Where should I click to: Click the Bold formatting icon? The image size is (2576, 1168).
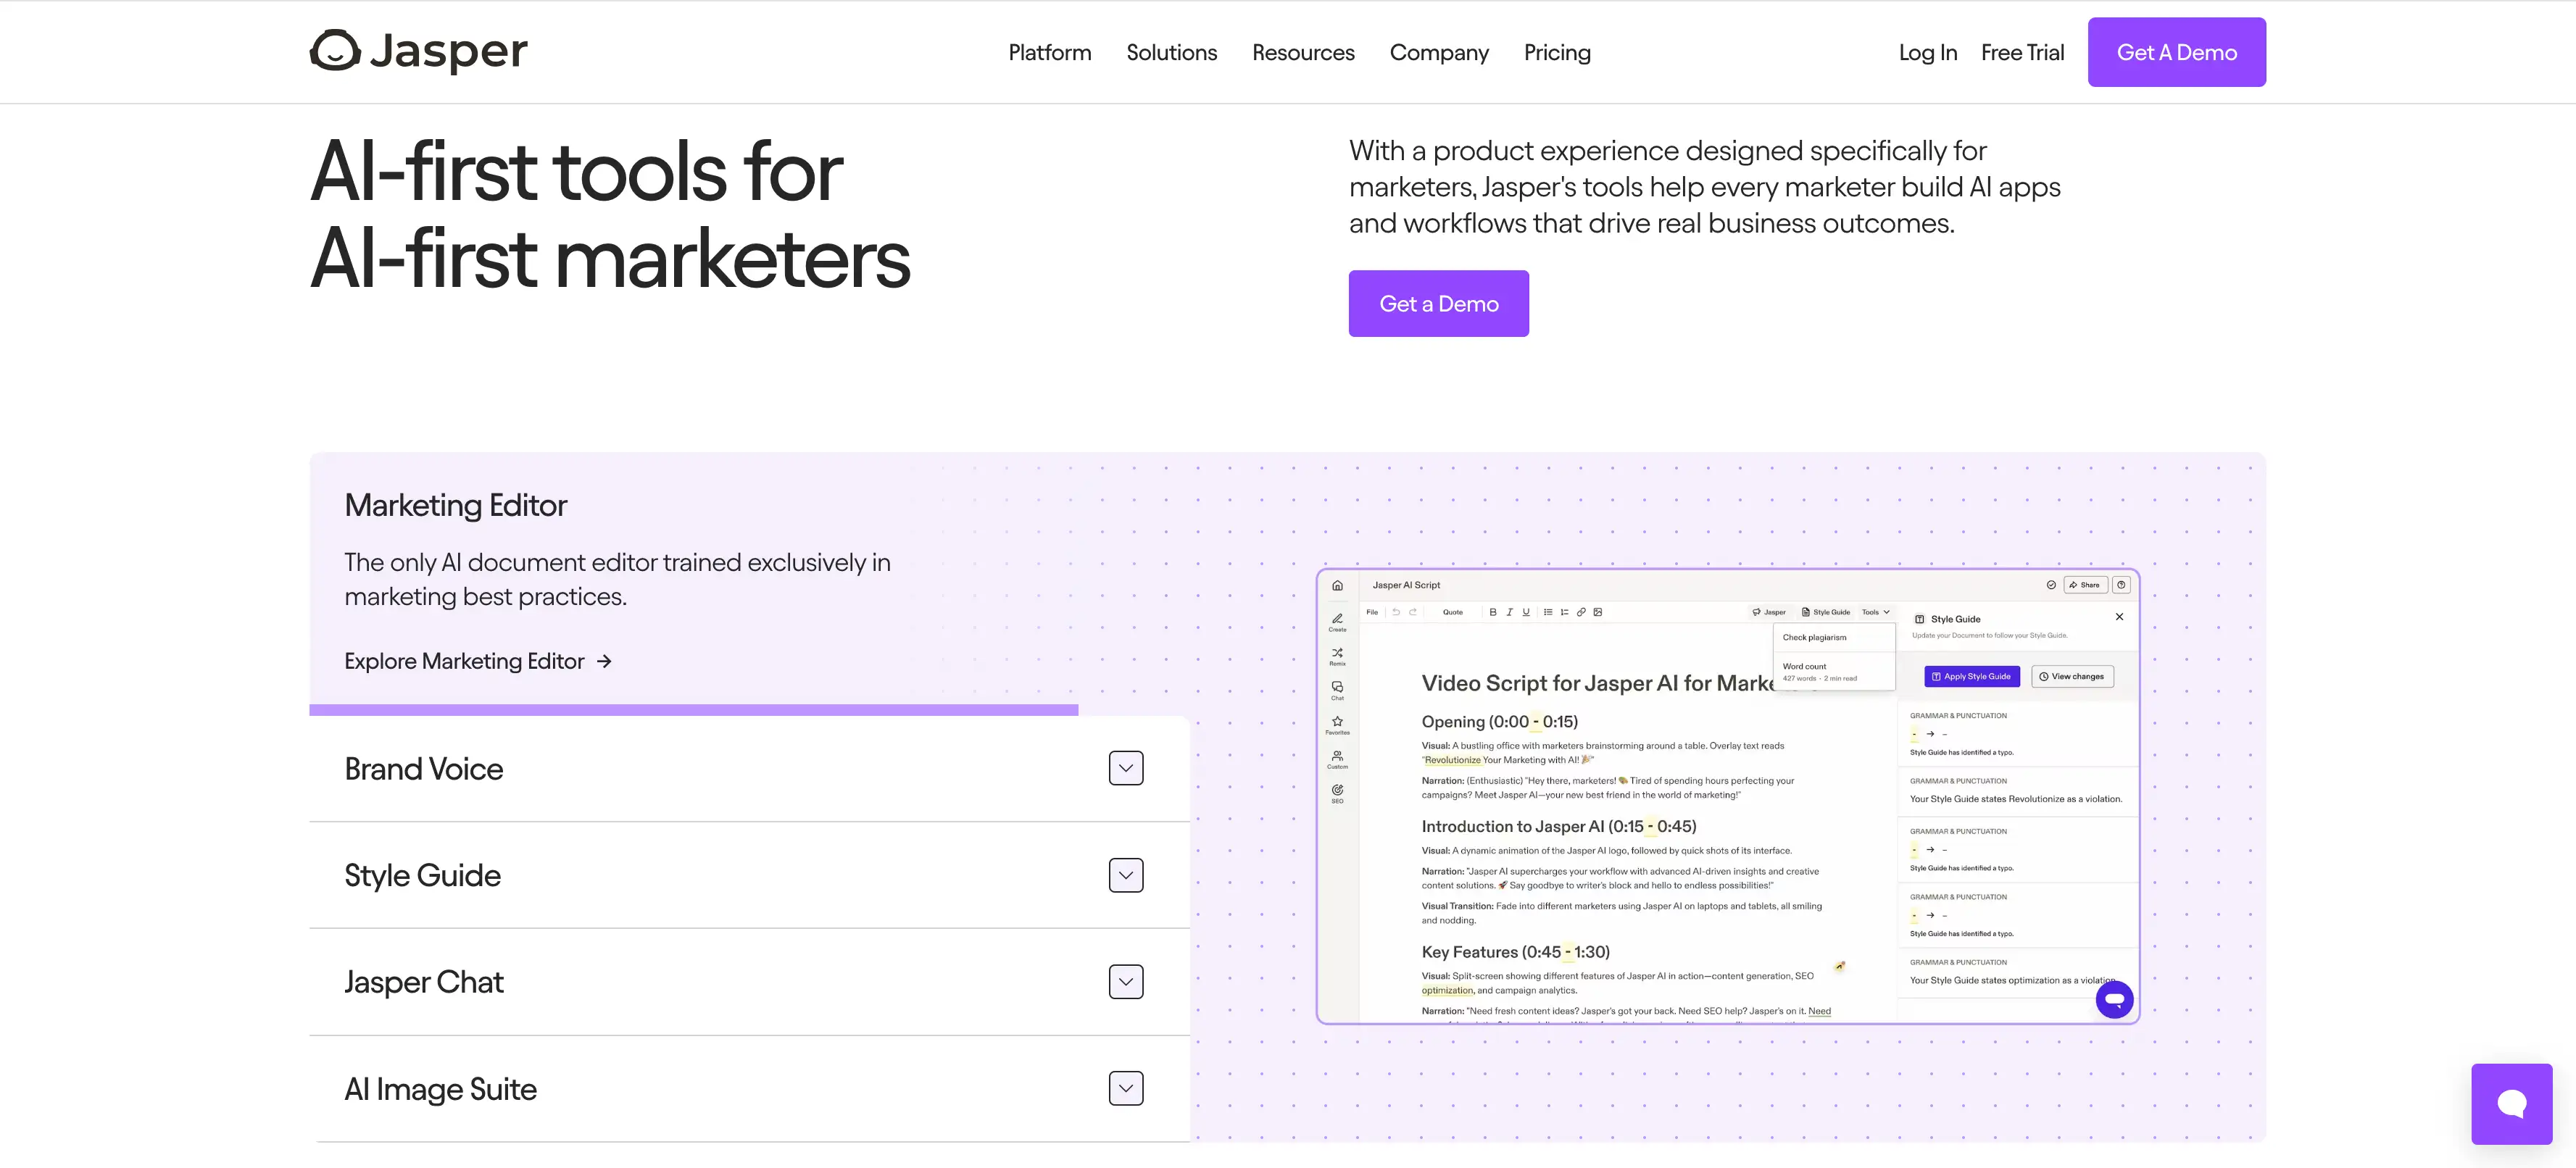(x=1493, y=612)
